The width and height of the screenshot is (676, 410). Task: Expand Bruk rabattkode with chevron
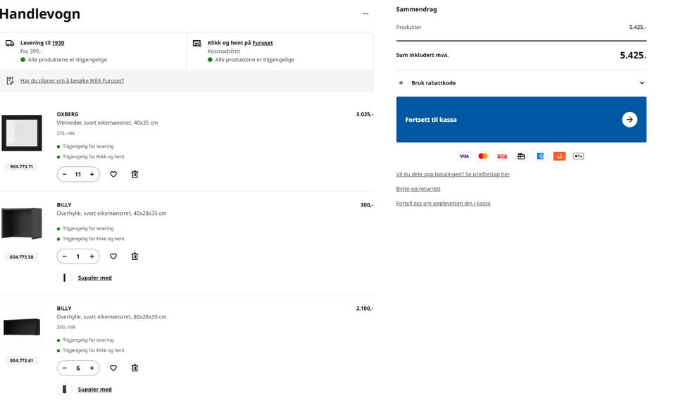tap(642, 83)
